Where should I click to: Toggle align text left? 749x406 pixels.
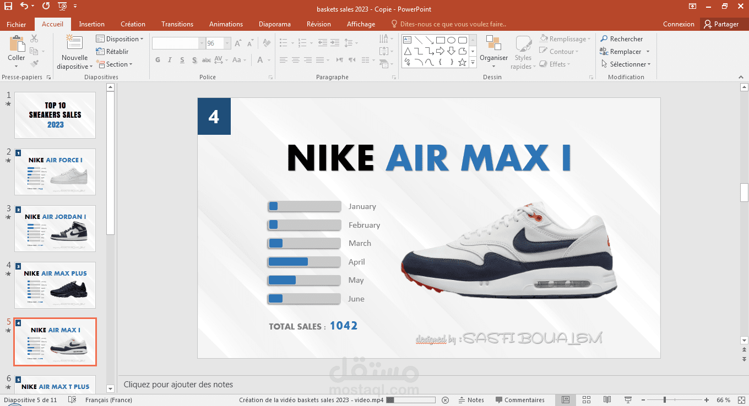coord(284,60)
